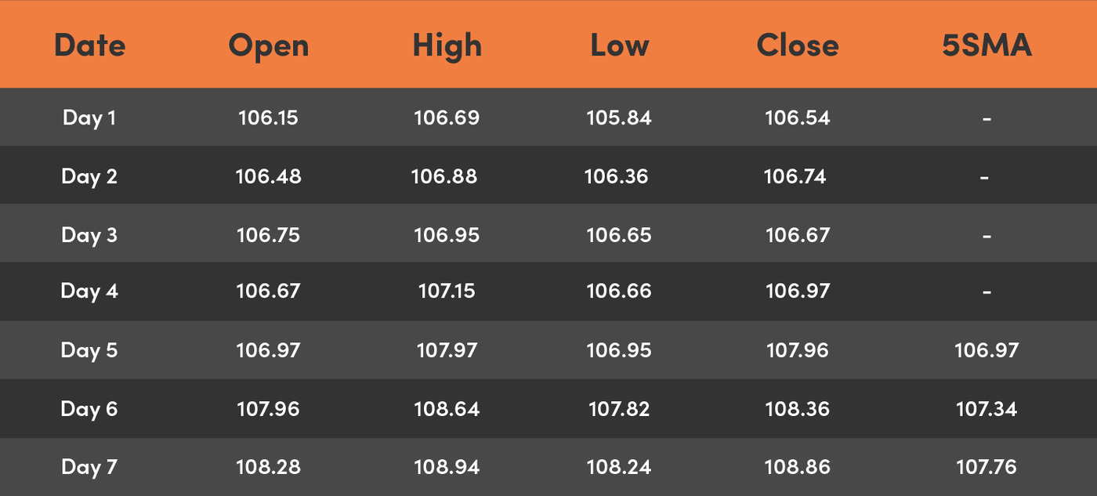The width and height of the screenshot is (1097, 496).
Task: Click Day 5 High value 107.97
Action: 447,350
